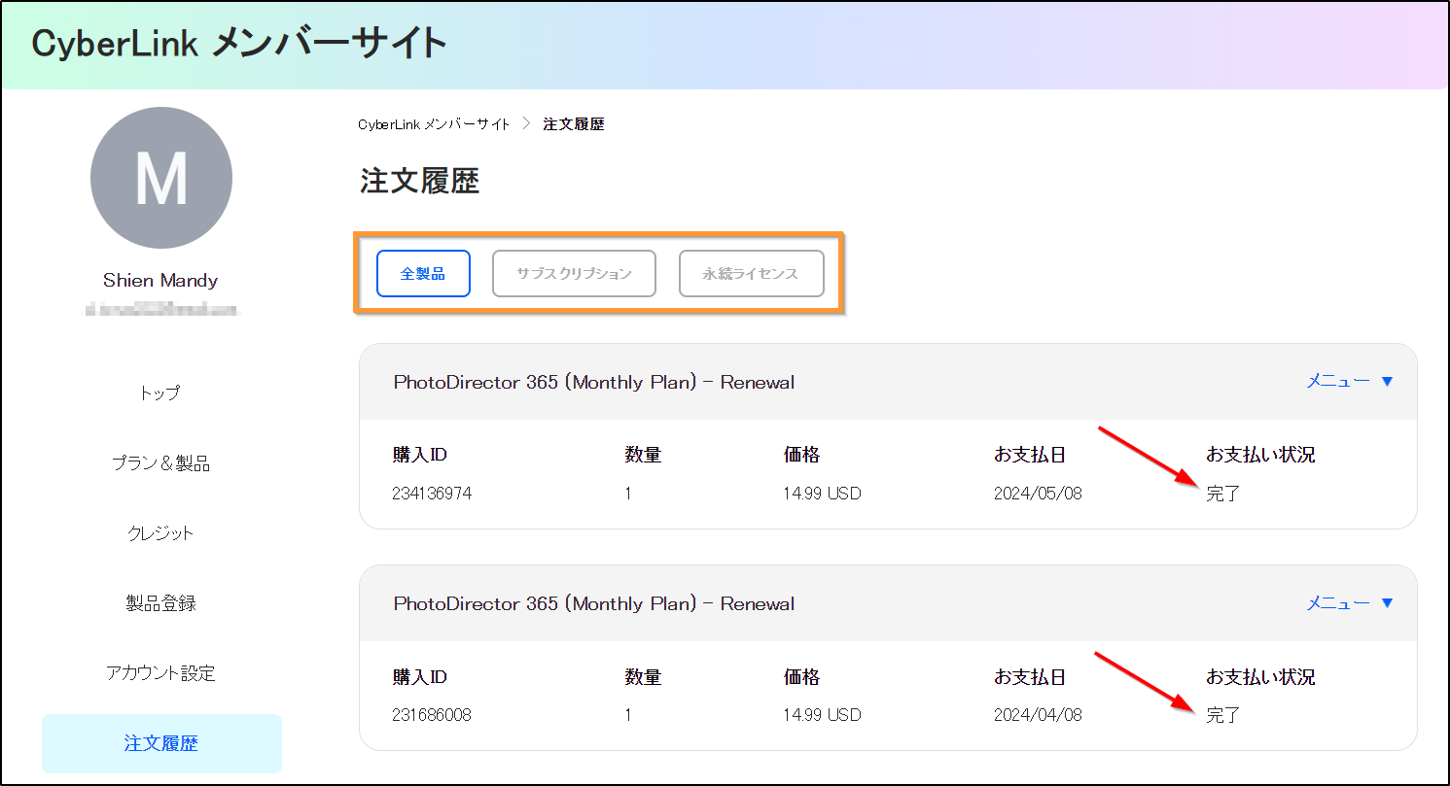Click the Shien Mandy user name
This screenshot has width=1450, height=786.
point(160,281)
